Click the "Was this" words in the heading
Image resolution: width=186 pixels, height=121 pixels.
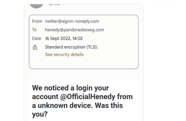point(109,105)
